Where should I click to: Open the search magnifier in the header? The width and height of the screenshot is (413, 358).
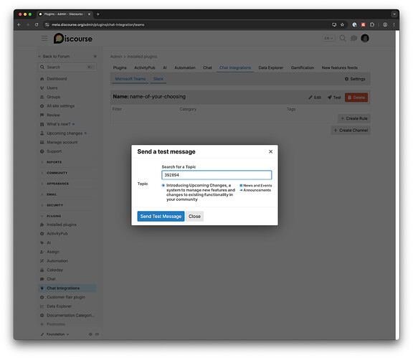click(x=343, y=38)
